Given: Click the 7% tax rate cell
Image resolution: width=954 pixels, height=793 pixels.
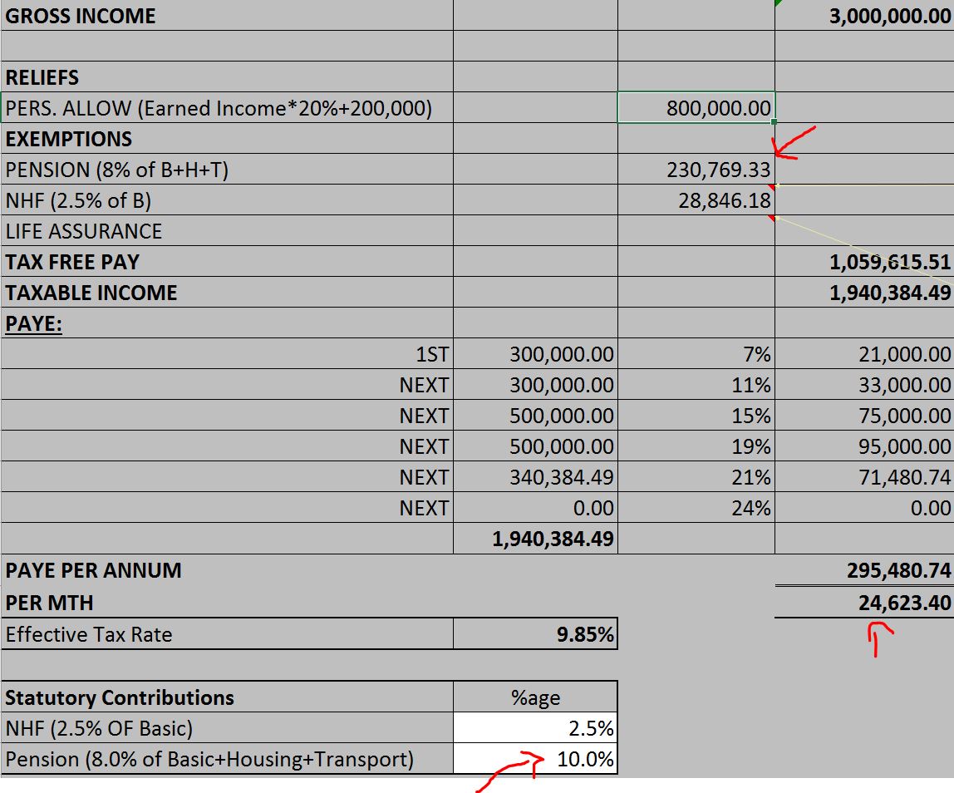Looking at the screenshot, I should click(696, 355).
